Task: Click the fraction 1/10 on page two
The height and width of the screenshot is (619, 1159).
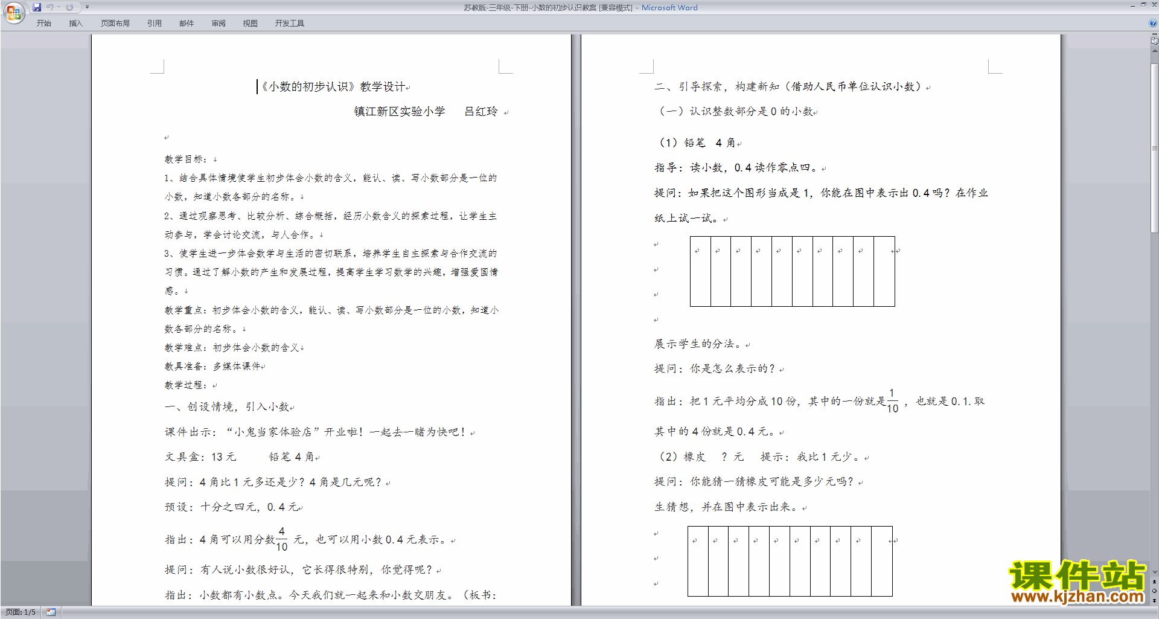Action: (892, 401)
